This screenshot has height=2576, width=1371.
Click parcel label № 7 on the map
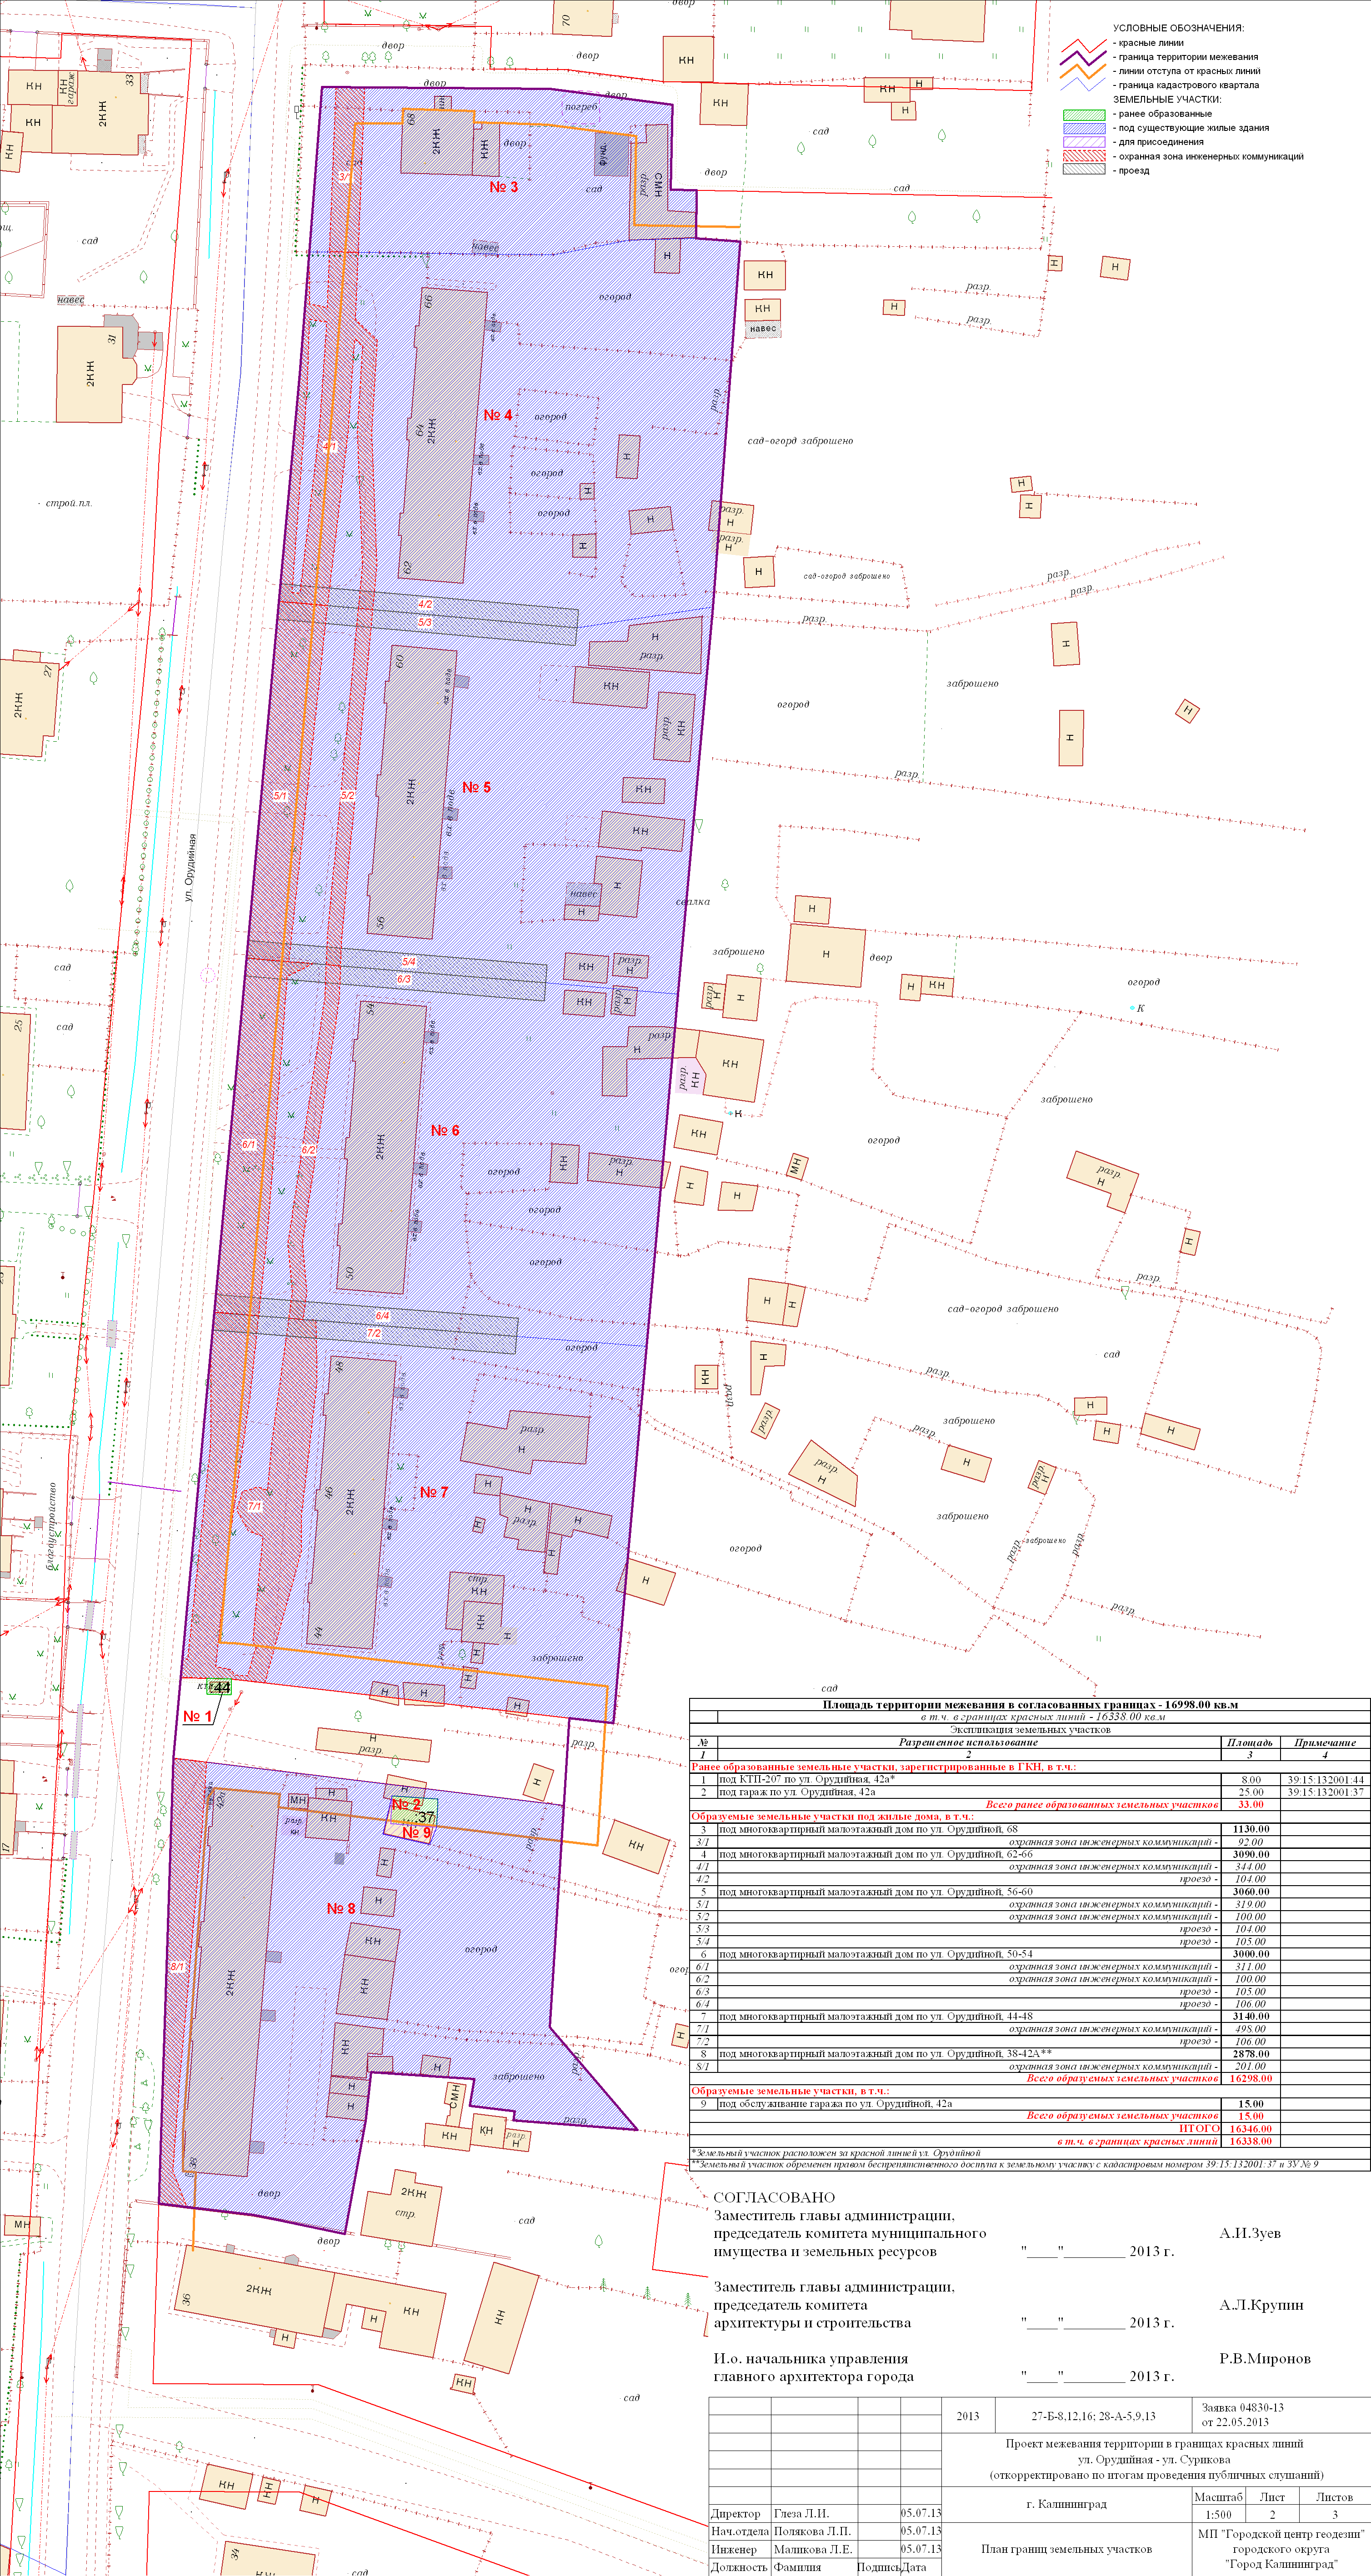pos(434,1492)
